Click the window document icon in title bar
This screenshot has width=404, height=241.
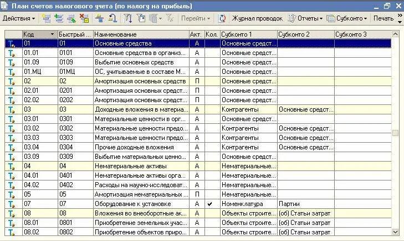point(4,6)
